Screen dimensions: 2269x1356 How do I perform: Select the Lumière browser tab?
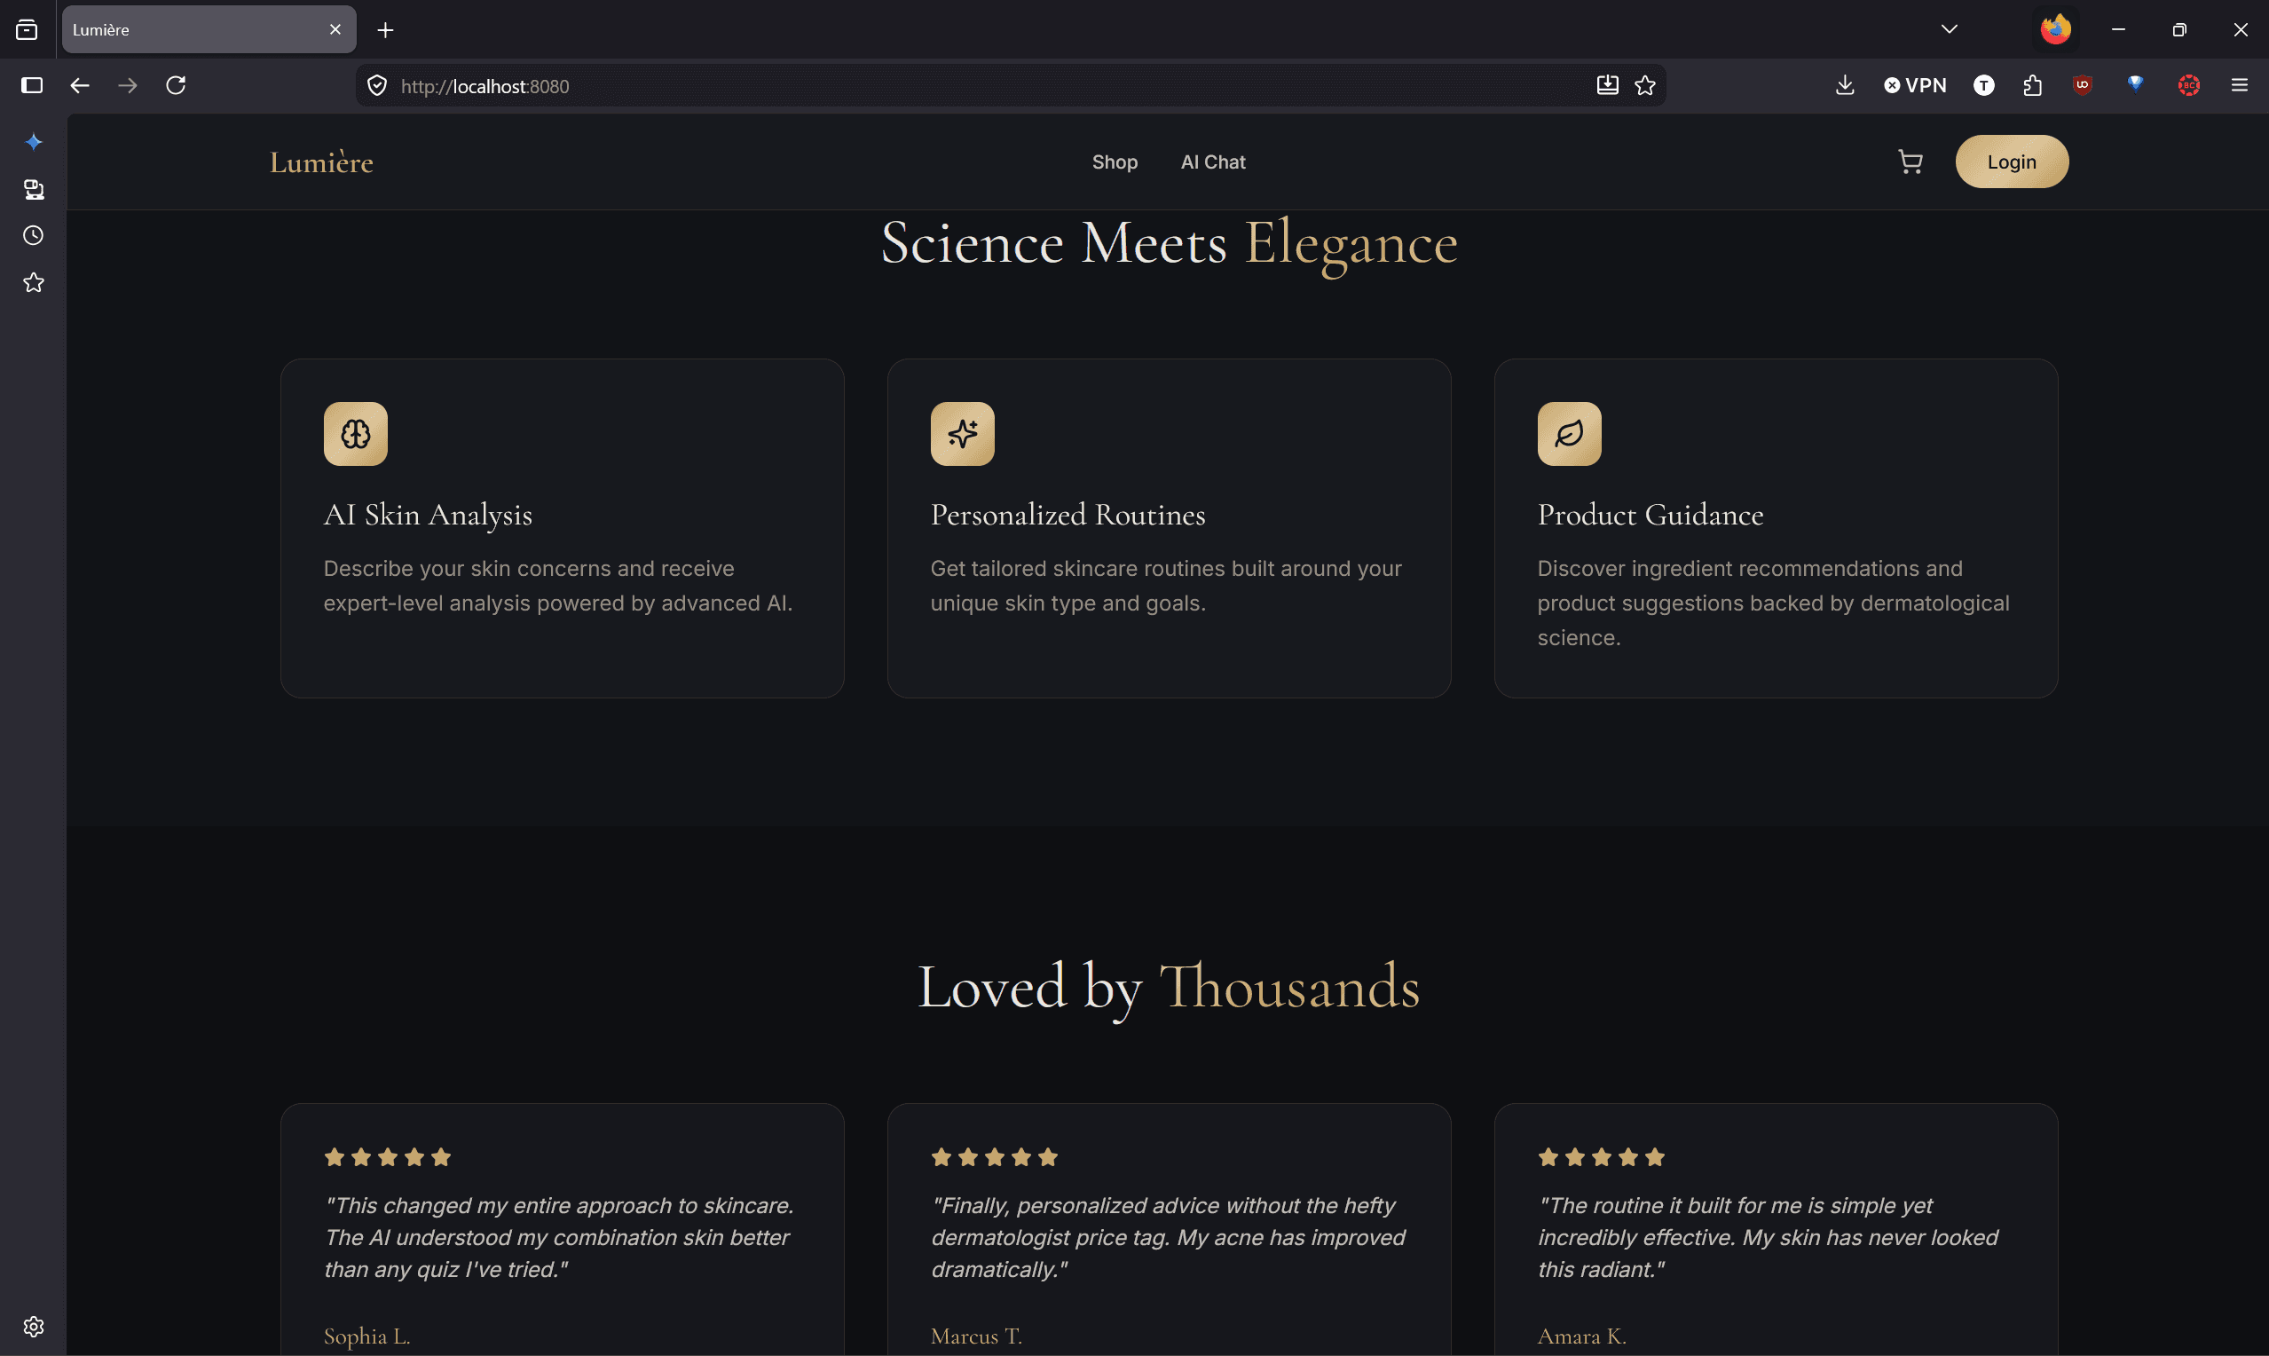click(209, 29)
